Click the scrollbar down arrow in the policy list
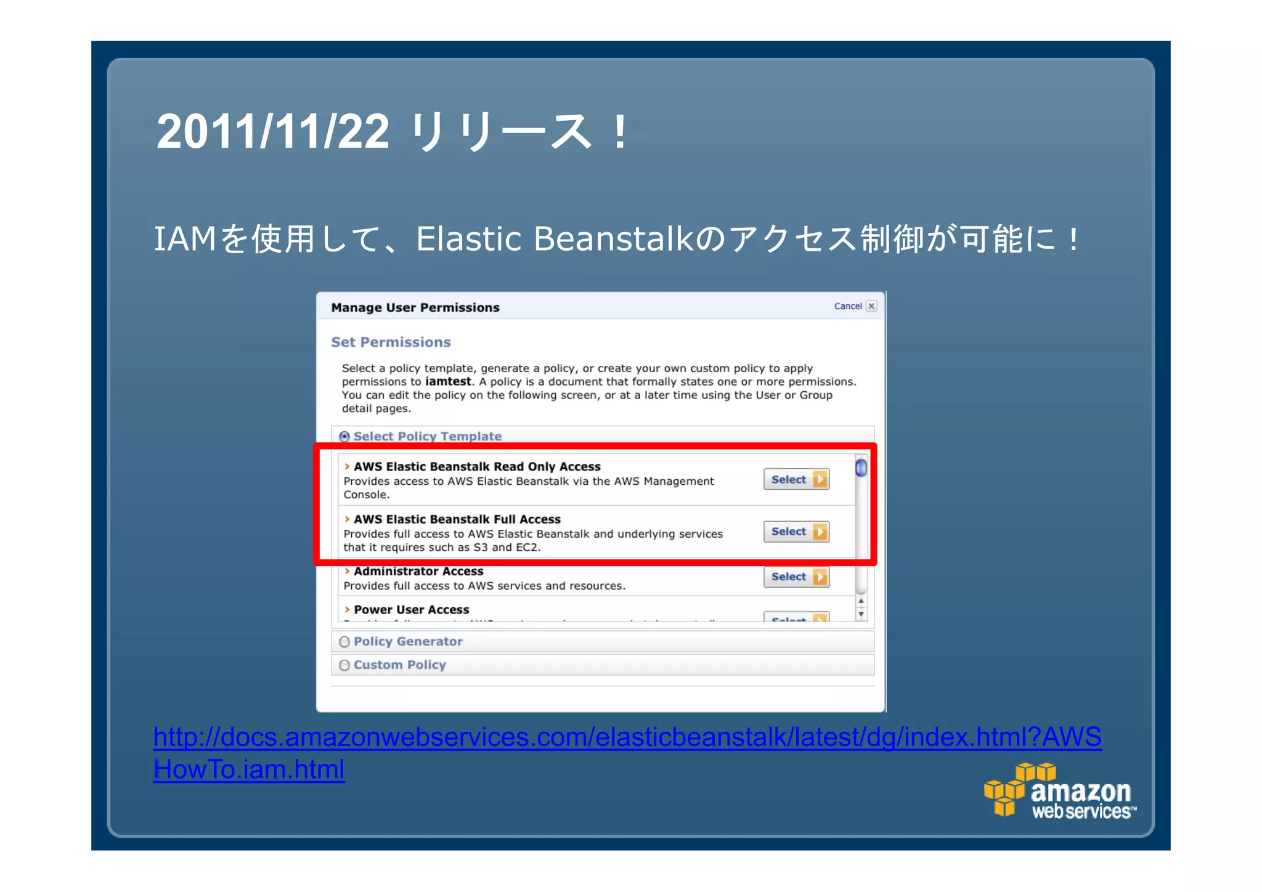 point(861,614)
